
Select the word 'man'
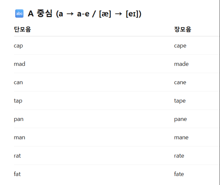(19, 137)
